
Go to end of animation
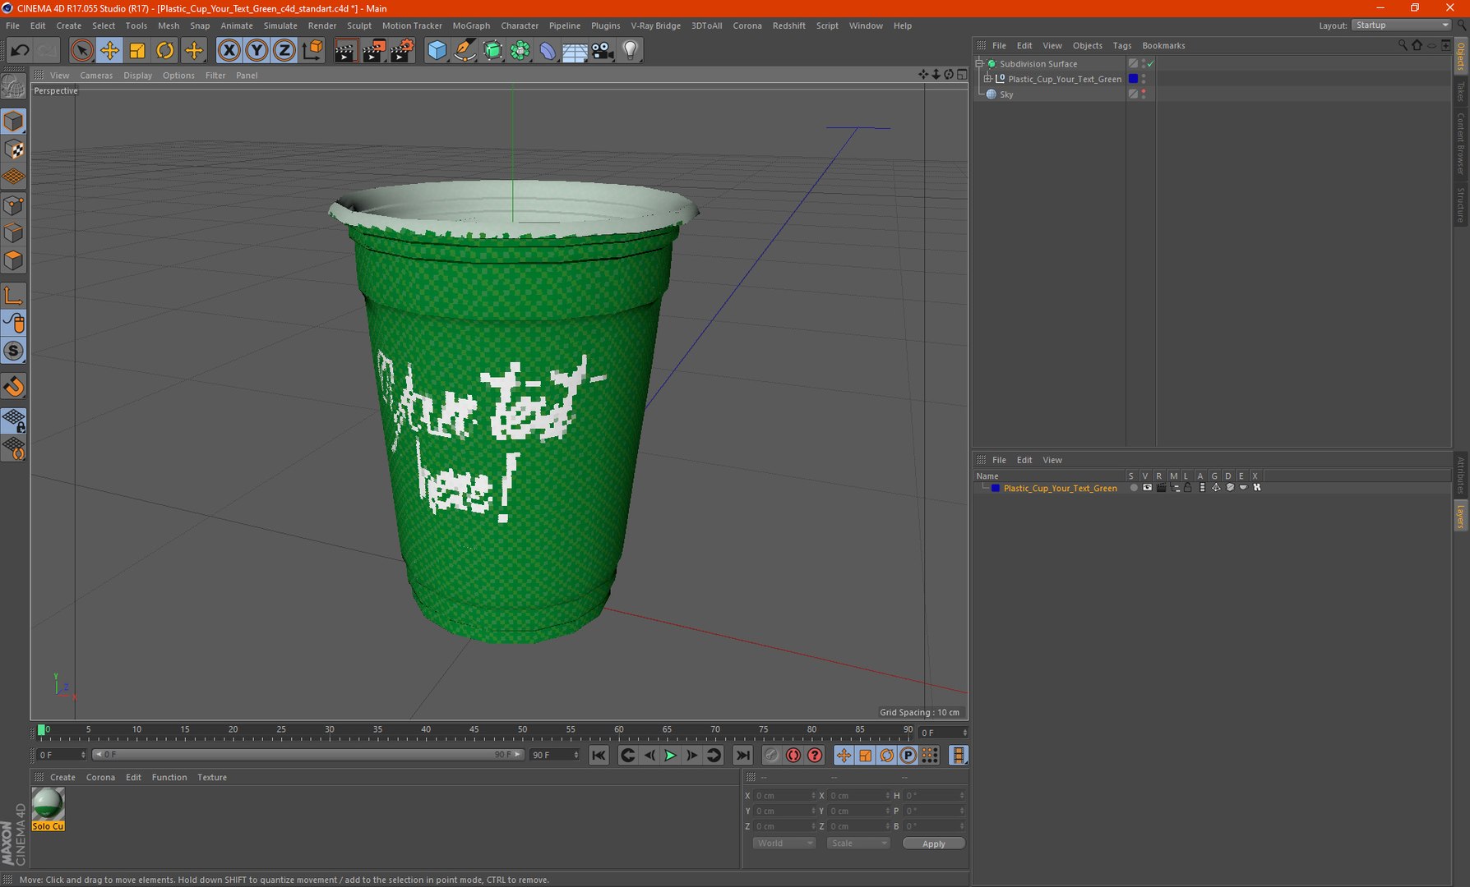[x=742, y=755]
